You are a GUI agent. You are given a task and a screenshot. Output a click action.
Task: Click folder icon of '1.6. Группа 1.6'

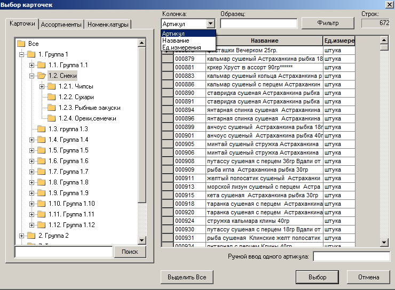[41, 161]
